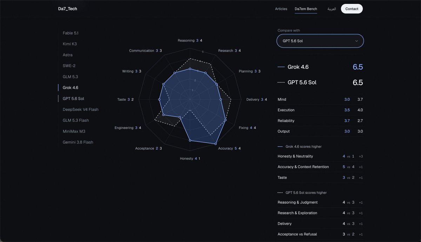Click the Grok 4.6 legend heading
Viewport: 421px width, 242px height.
pyautogui.click(x=298, y=67)
